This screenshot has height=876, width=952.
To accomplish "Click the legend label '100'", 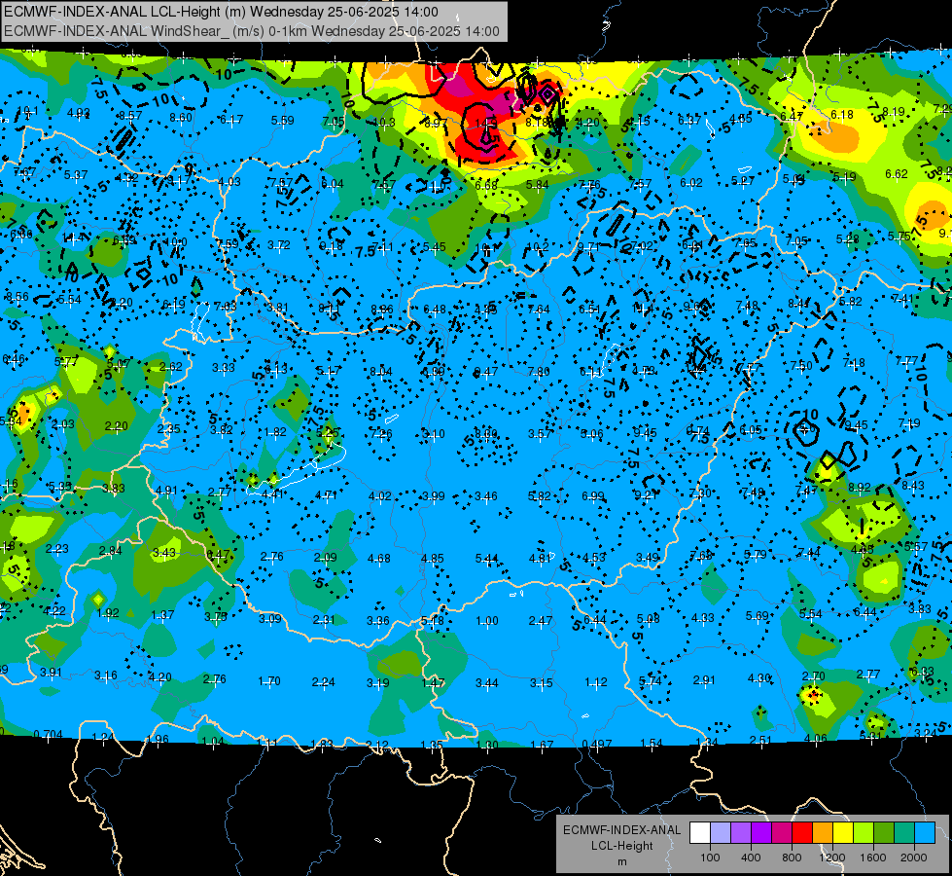I will click(x=710, y=858).
